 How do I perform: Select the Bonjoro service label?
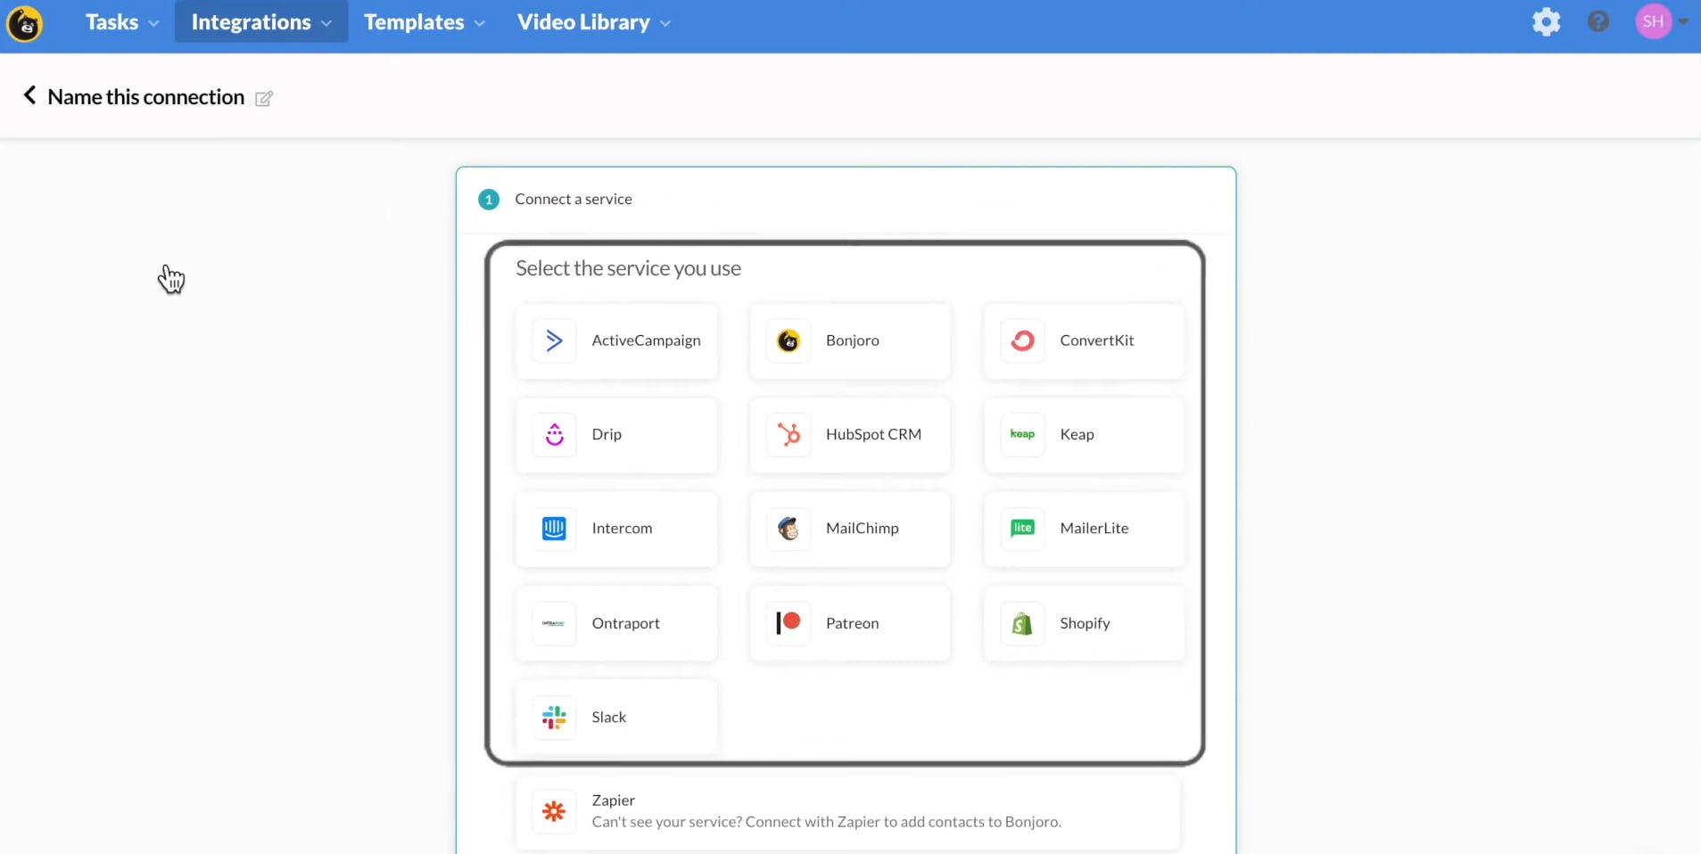(x=852, y=341)
